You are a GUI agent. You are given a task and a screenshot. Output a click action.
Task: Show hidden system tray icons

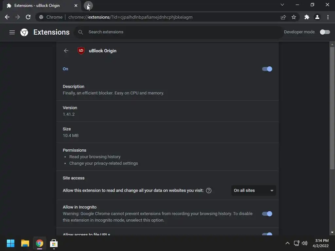point(288,243)
